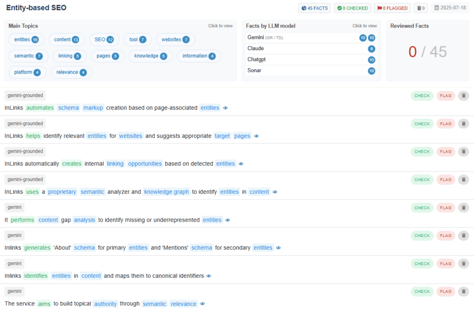Check the 'canonical identifiers' fact
This screenshot has width=474, height=310.
422,264
